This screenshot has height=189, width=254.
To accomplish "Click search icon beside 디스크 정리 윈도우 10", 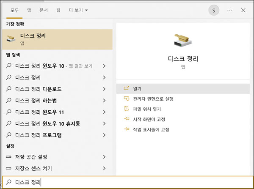I will coord(9,66).
